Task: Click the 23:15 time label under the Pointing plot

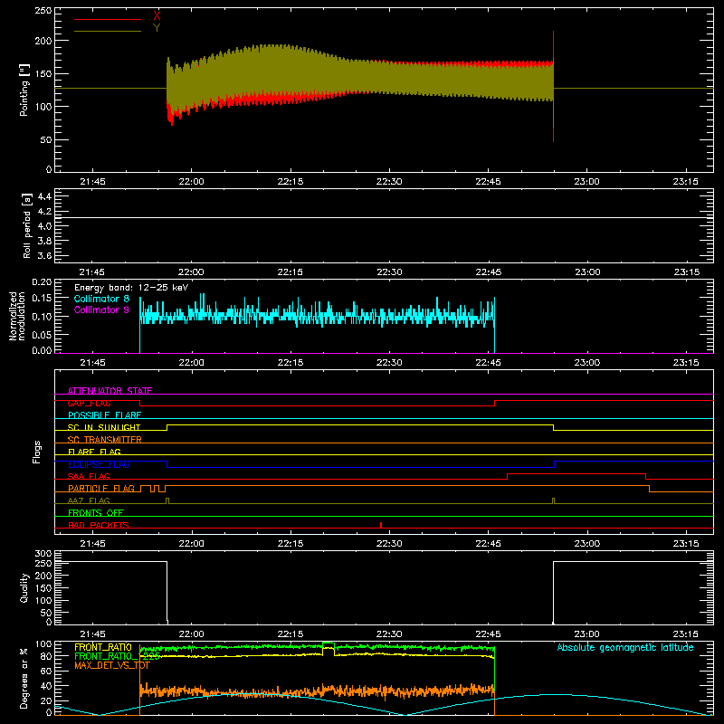Action: (686, 182)
